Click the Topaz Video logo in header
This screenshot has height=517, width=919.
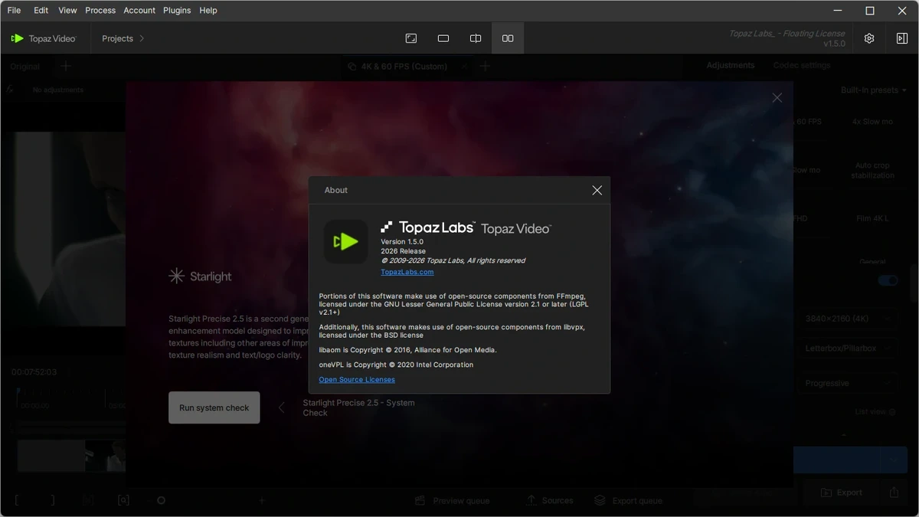(x=44, y=38)
